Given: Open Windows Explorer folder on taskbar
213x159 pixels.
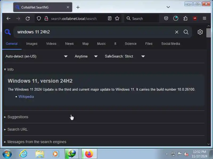Looking at the screenshot, I should tap(40, 154).
